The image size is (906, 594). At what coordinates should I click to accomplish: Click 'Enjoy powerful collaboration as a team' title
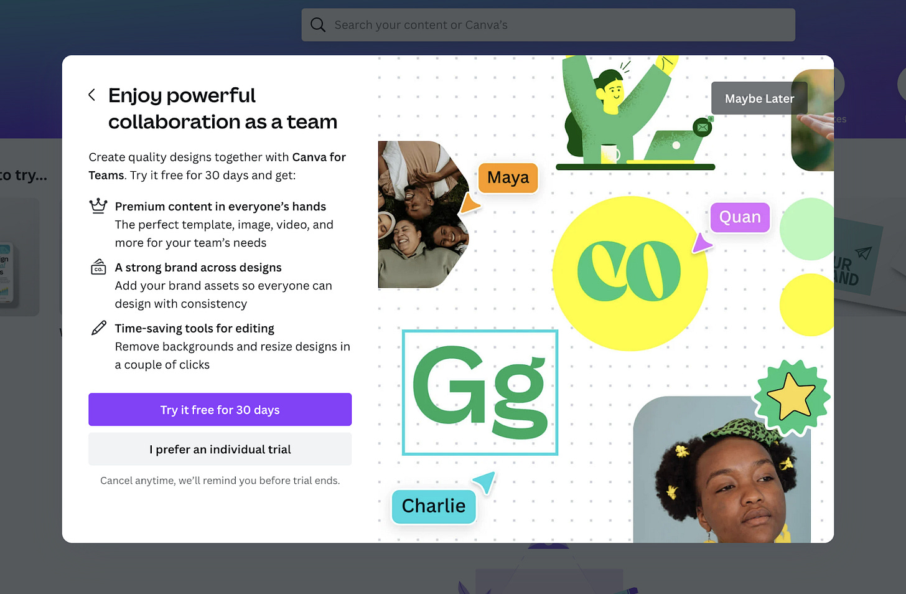222,108
